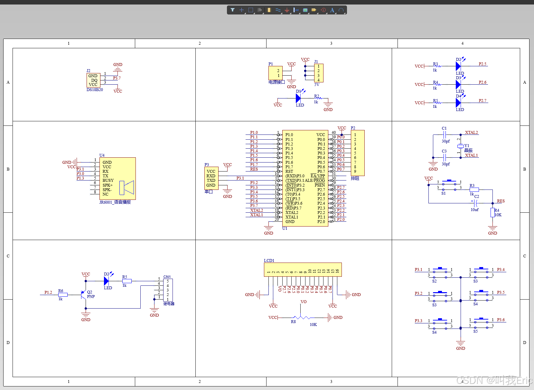Click the 'PNP' transistor label
The height and width of the screenshot is (390, 534).
[91, 297]
